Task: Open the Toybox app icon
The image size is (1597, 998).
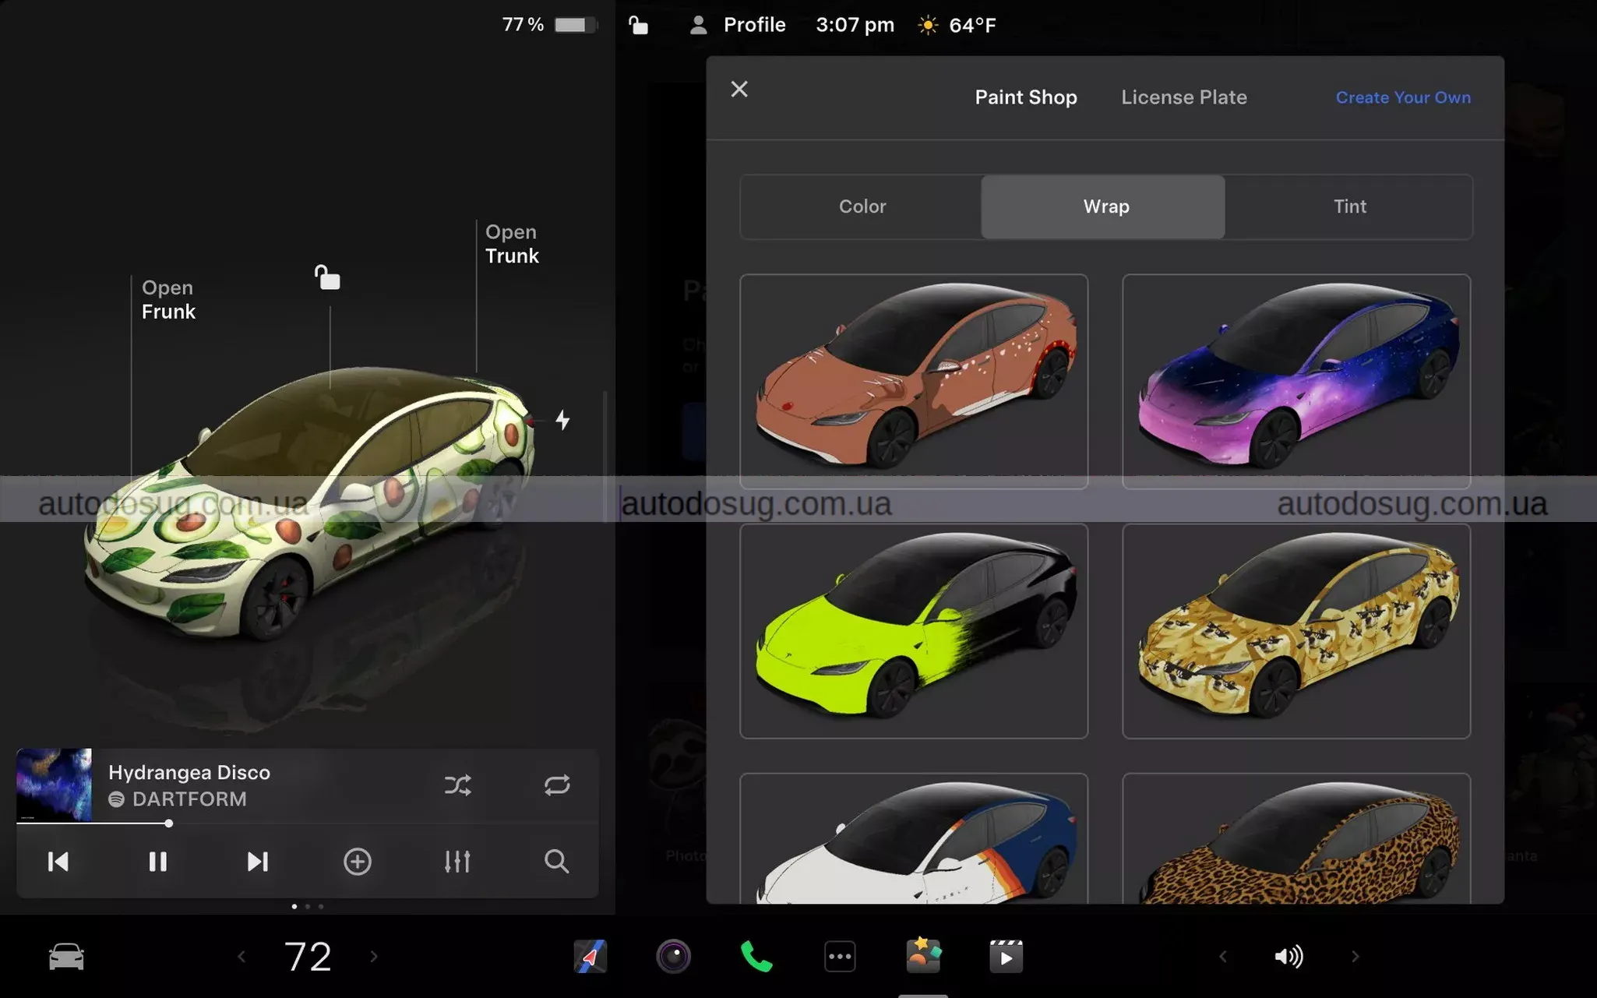Action: [923, 956]
